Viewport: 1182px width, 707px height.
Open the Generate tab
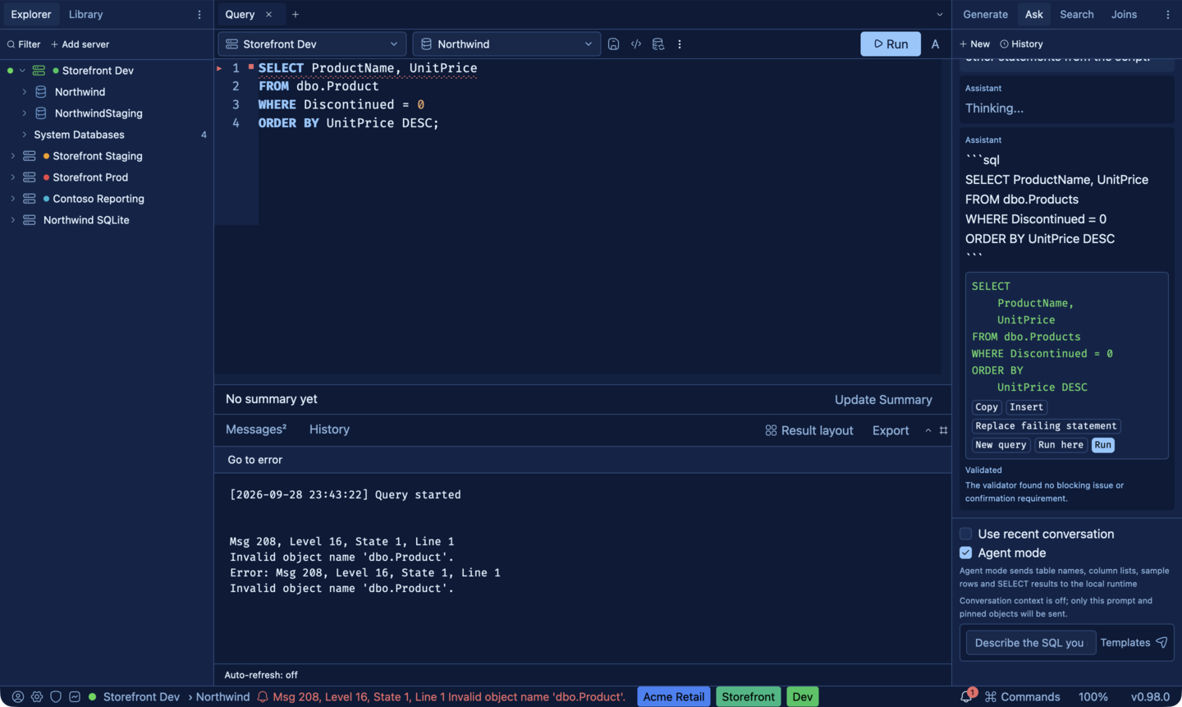[985, 15]
